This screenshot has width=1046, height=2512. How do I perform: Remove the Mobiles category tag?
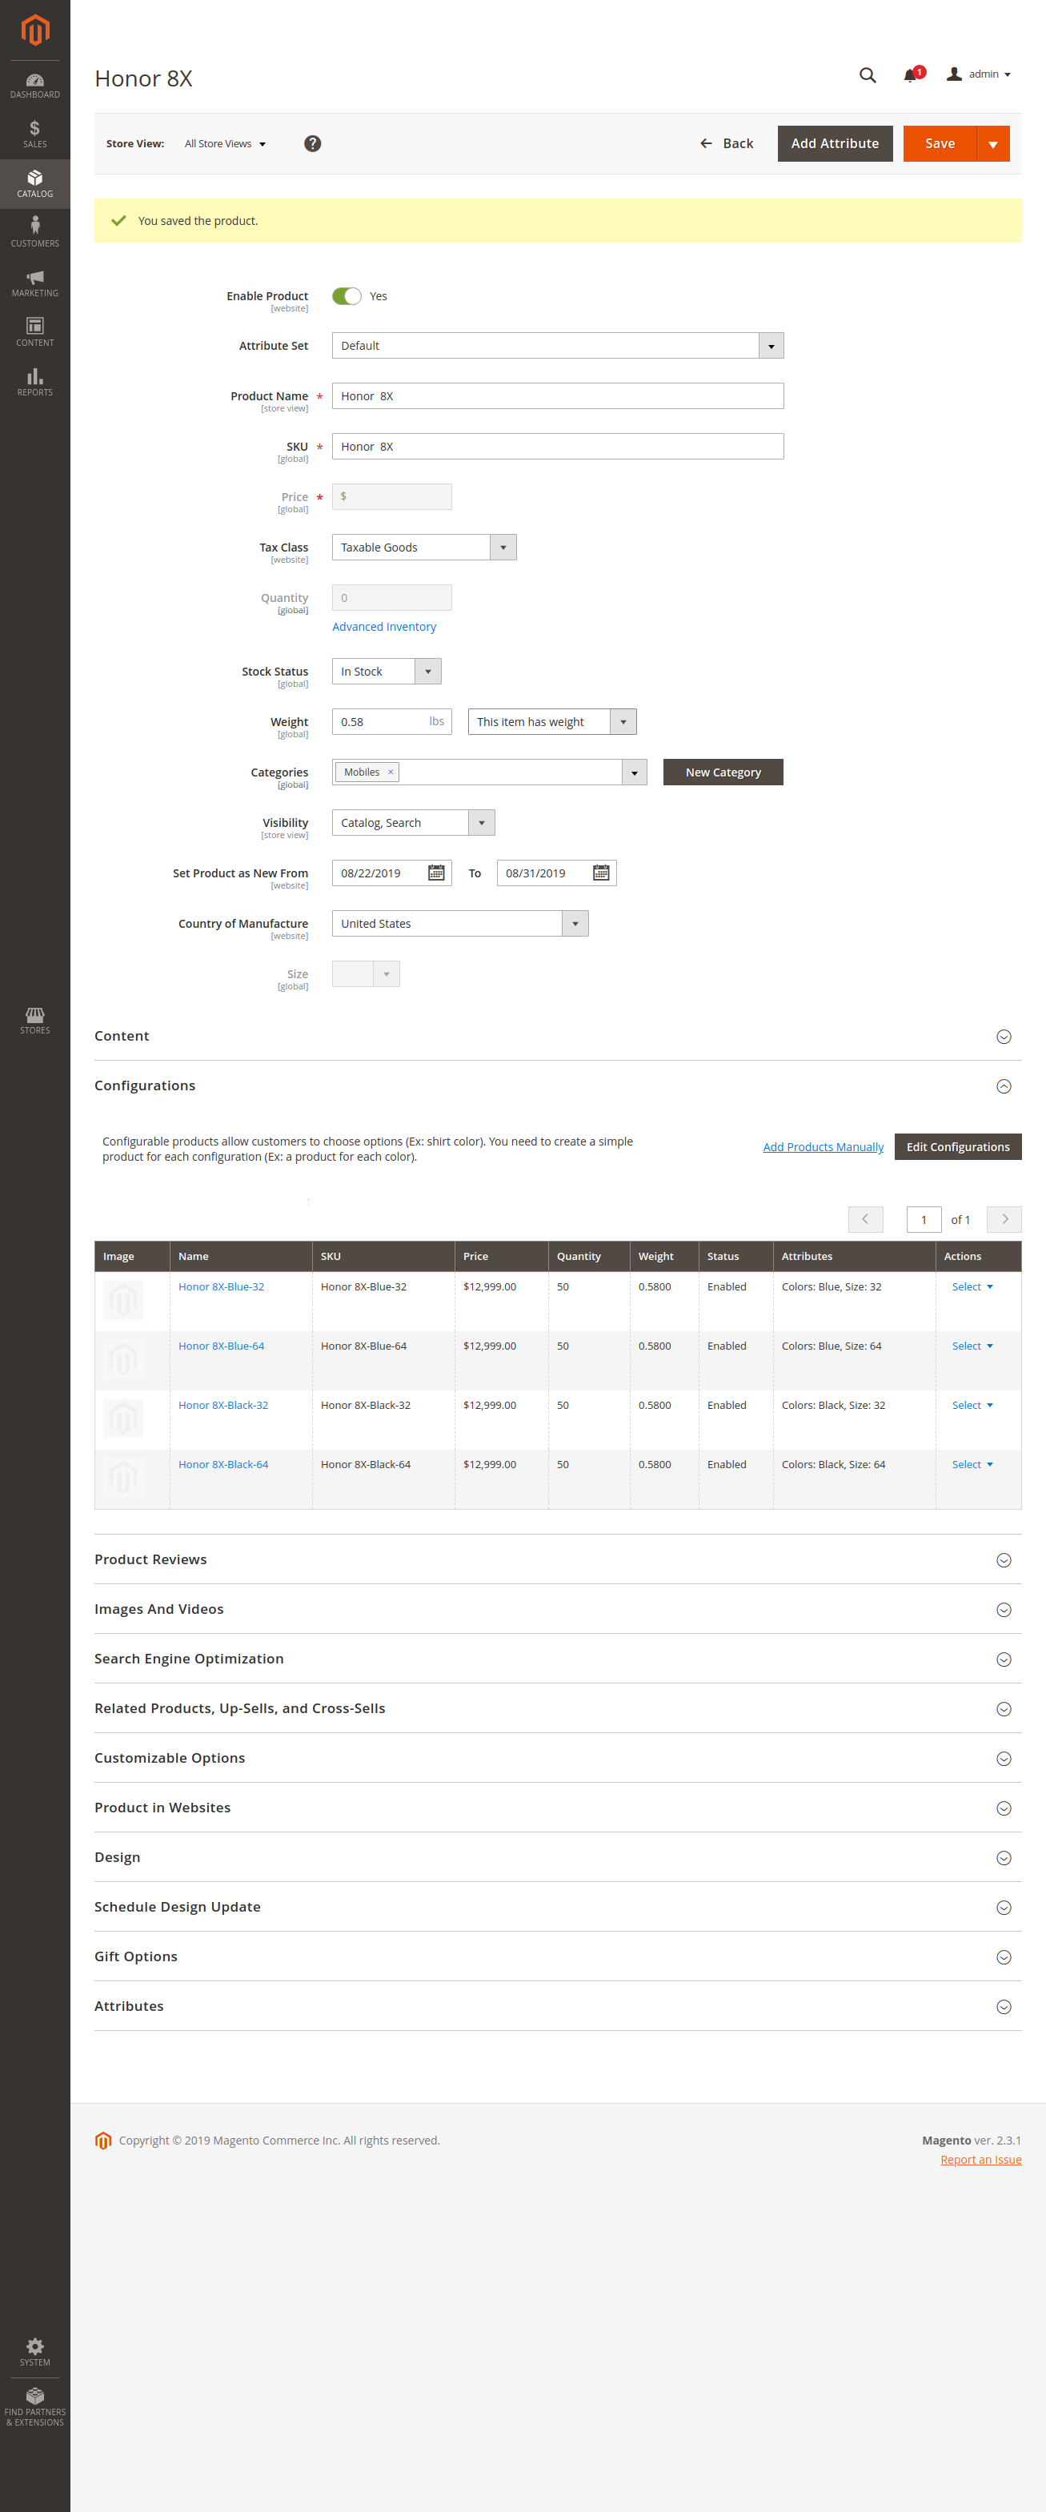(391, 772)
